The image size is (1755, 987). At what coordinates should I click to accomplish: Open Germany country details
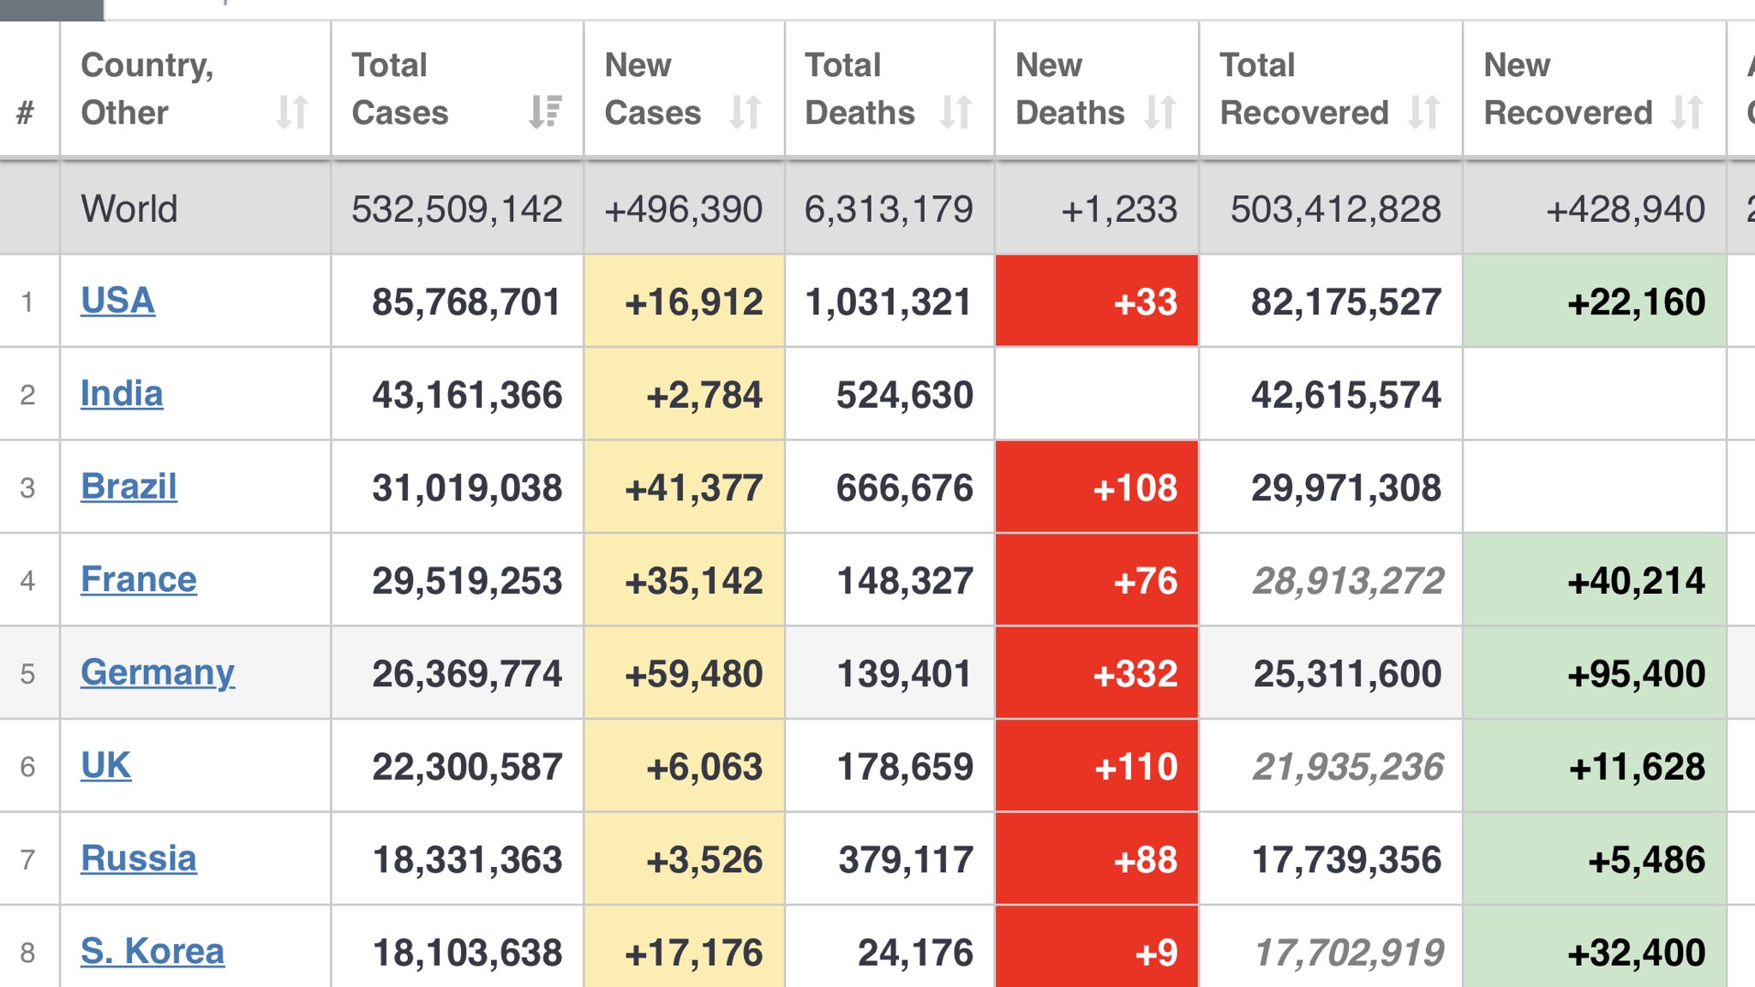point(157,673)
